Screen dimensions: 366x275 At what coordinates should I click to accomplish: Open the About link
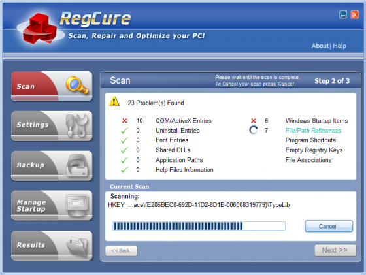(320, 46)
